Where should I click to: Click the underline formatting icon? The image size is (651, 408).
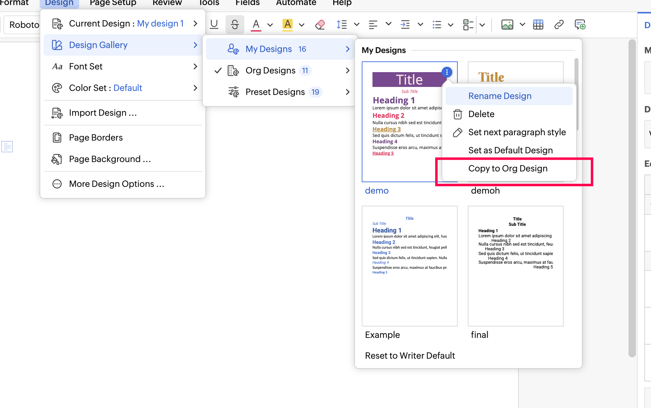pos(214,24)
